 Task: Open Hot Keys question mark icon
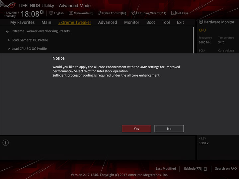pyautogui.click(x=173, y=13)
